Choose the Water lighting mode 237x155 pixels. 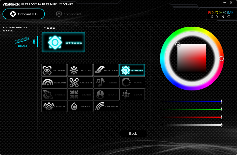point(80,106)
